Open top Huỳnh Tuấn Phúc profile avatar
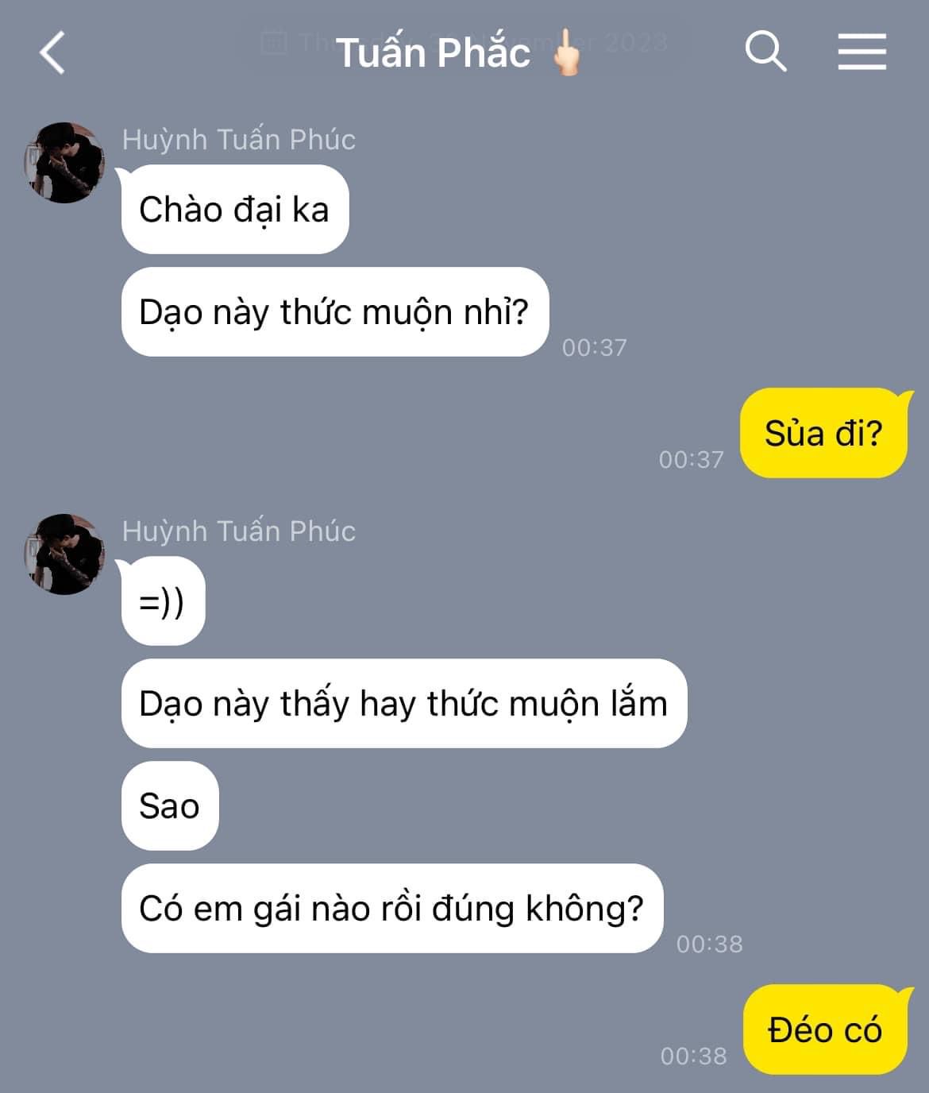 [64, 162]
